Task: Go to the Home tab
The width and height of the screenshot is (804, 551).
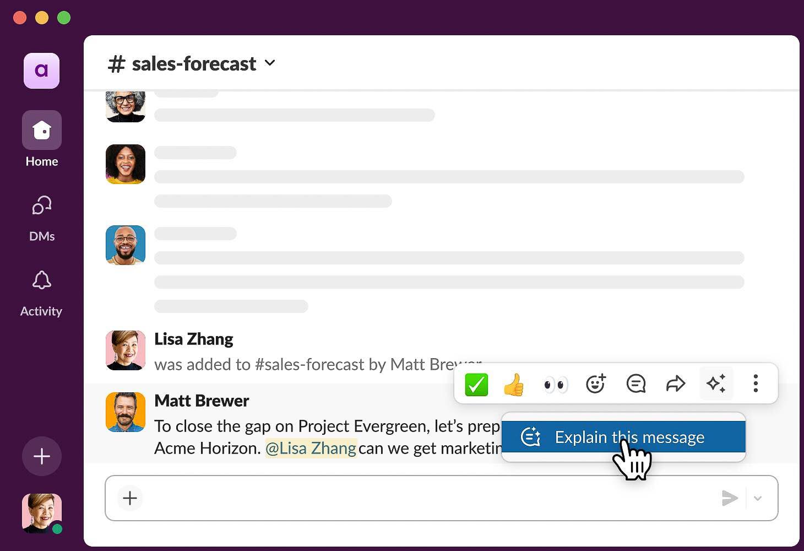Action: click(42, 131)
